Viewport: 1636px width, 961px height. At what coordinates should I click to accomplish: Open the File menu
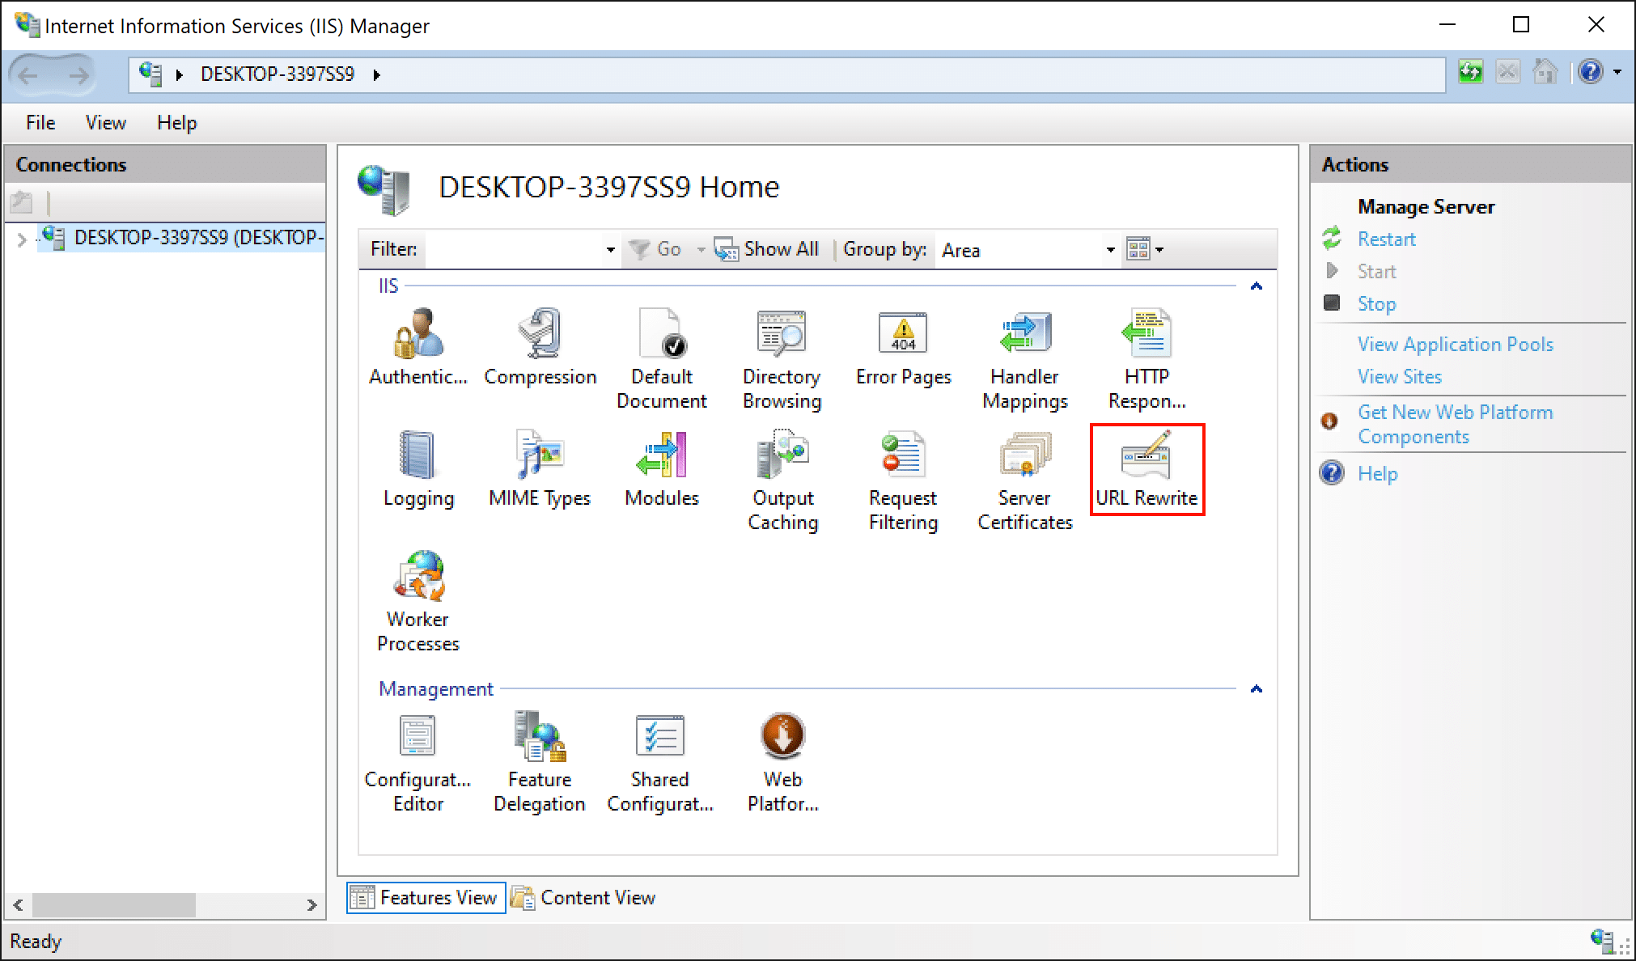40,123
